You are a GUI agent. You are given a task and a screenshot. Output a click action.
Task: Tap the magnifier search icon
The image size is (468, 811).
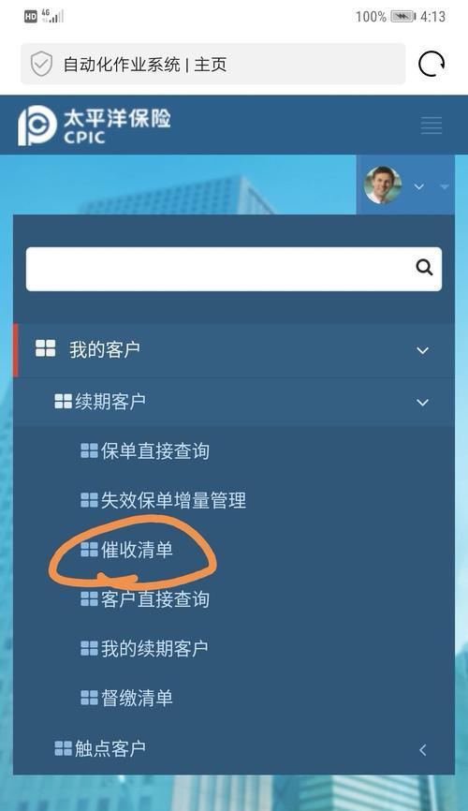click(424, 268)
